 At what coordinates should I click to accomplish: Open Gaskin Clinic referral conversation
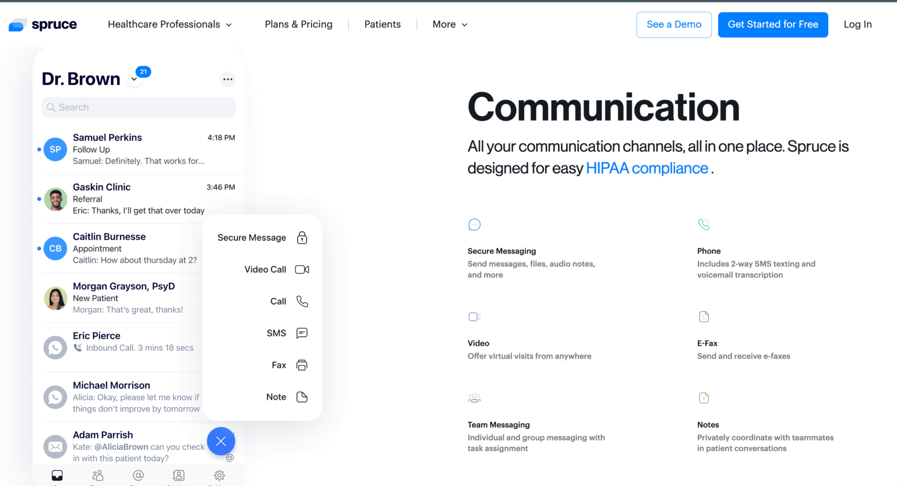tap(139, 198)
